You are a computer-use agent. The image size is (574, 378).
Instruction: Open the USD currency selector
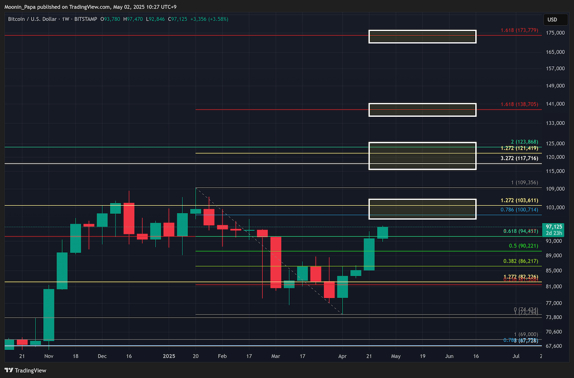tap(552, 20)
